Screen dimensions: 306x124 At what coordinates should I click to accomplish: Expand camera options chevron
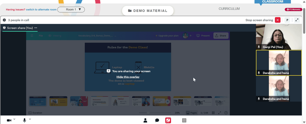tap(14, 119)
